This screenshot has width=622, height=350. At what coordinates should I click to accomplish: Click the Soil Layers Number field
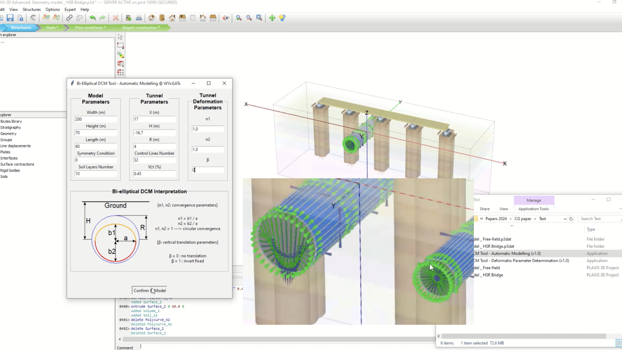[x=96, y=173]
